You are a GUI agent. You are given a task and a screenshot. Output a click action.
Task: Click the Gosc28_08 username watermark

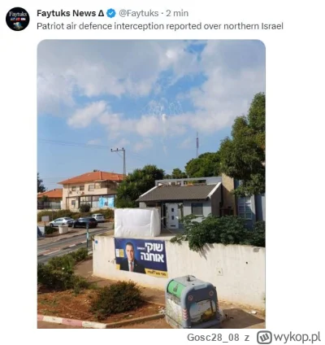click(213, 338)
